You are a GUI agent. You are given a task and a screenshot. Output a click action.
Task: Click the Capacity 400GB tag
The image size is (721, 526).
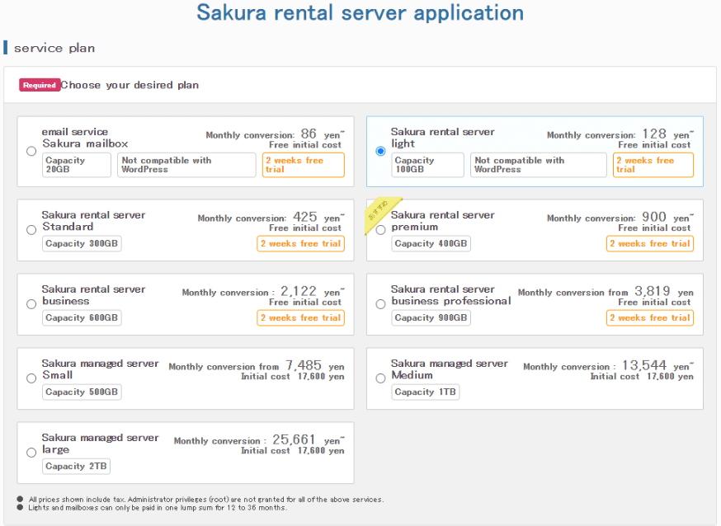(x=431, y=243)
